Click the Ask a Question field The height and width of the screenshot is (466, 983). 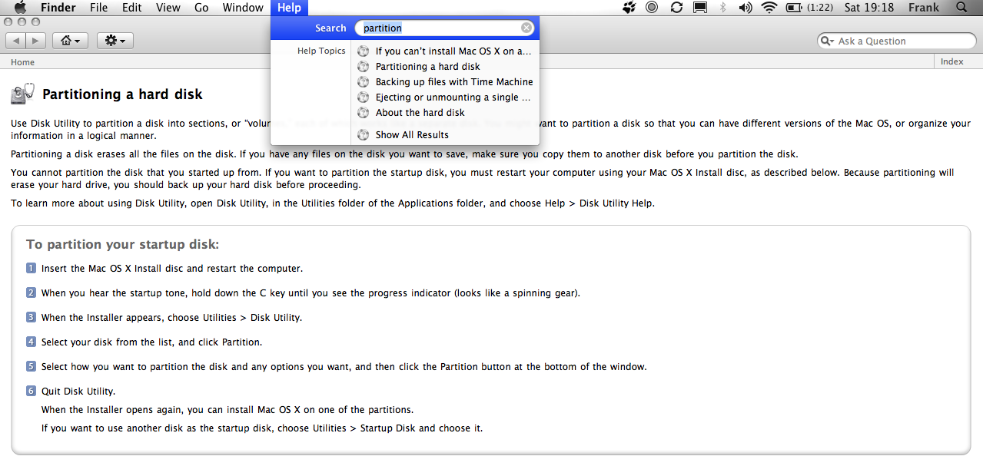click(896, 41)
